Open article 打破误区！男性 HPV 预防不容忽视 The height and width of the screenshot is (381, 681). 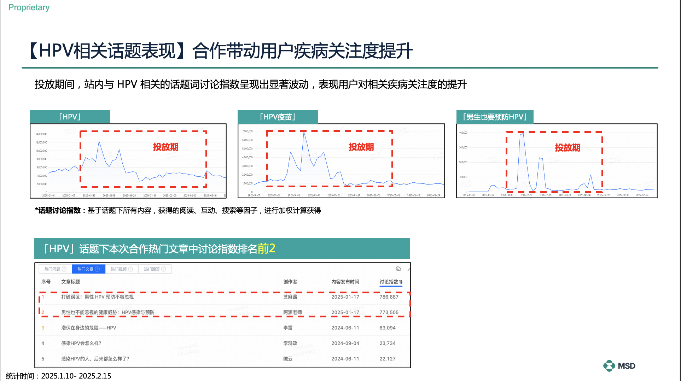coord(98,297)
